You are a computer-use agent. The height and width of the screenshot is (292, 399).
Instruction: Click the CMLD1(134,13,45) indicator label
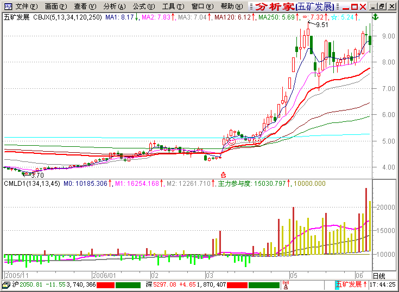(x=32, y=184)
